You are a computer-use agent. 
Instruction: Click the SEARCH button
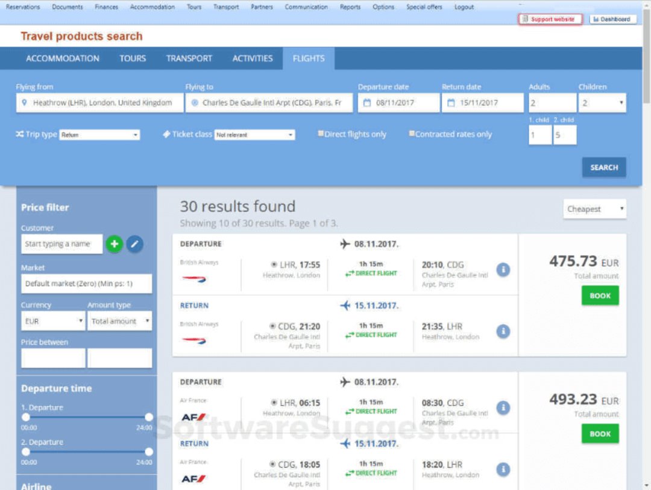coord(604,167)
